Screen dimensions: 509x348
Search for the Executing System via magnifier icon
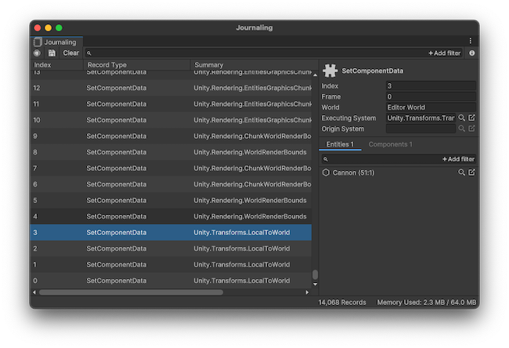click(462, 118)
